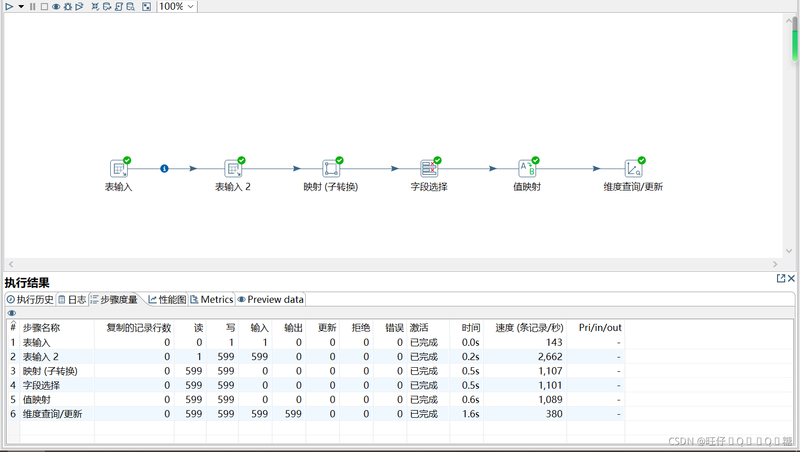Click the 错误 column header
This screenshot has width=800, height=452.
[x=391, y=327]
